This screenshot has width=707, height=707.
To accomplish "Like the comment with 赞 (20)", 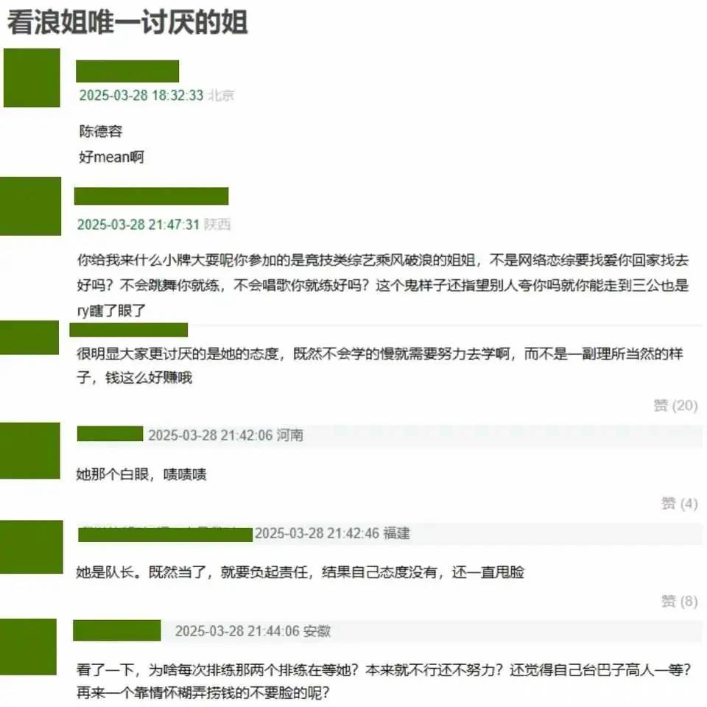I will tap(675, 405).
